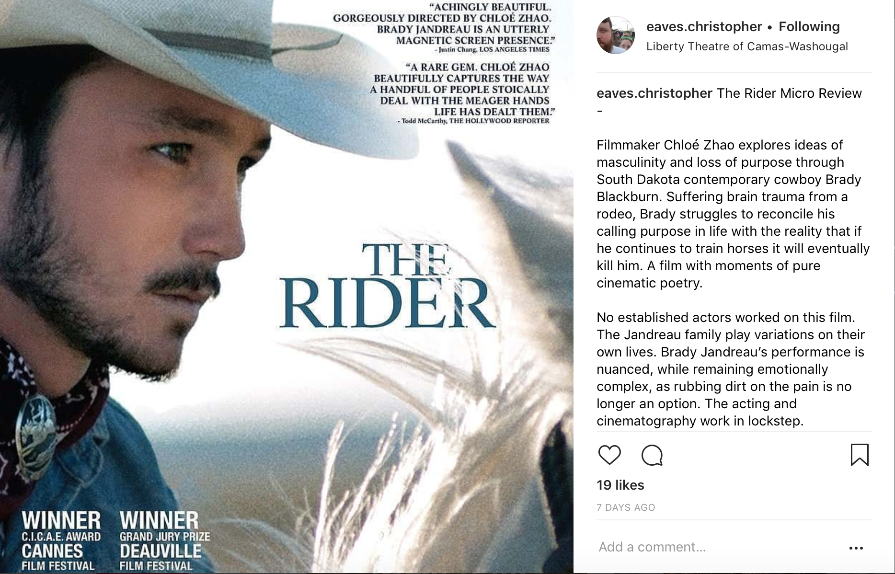Click the Los Angeles Times quote on poster
895x574 pixels.
click(441, 27)
